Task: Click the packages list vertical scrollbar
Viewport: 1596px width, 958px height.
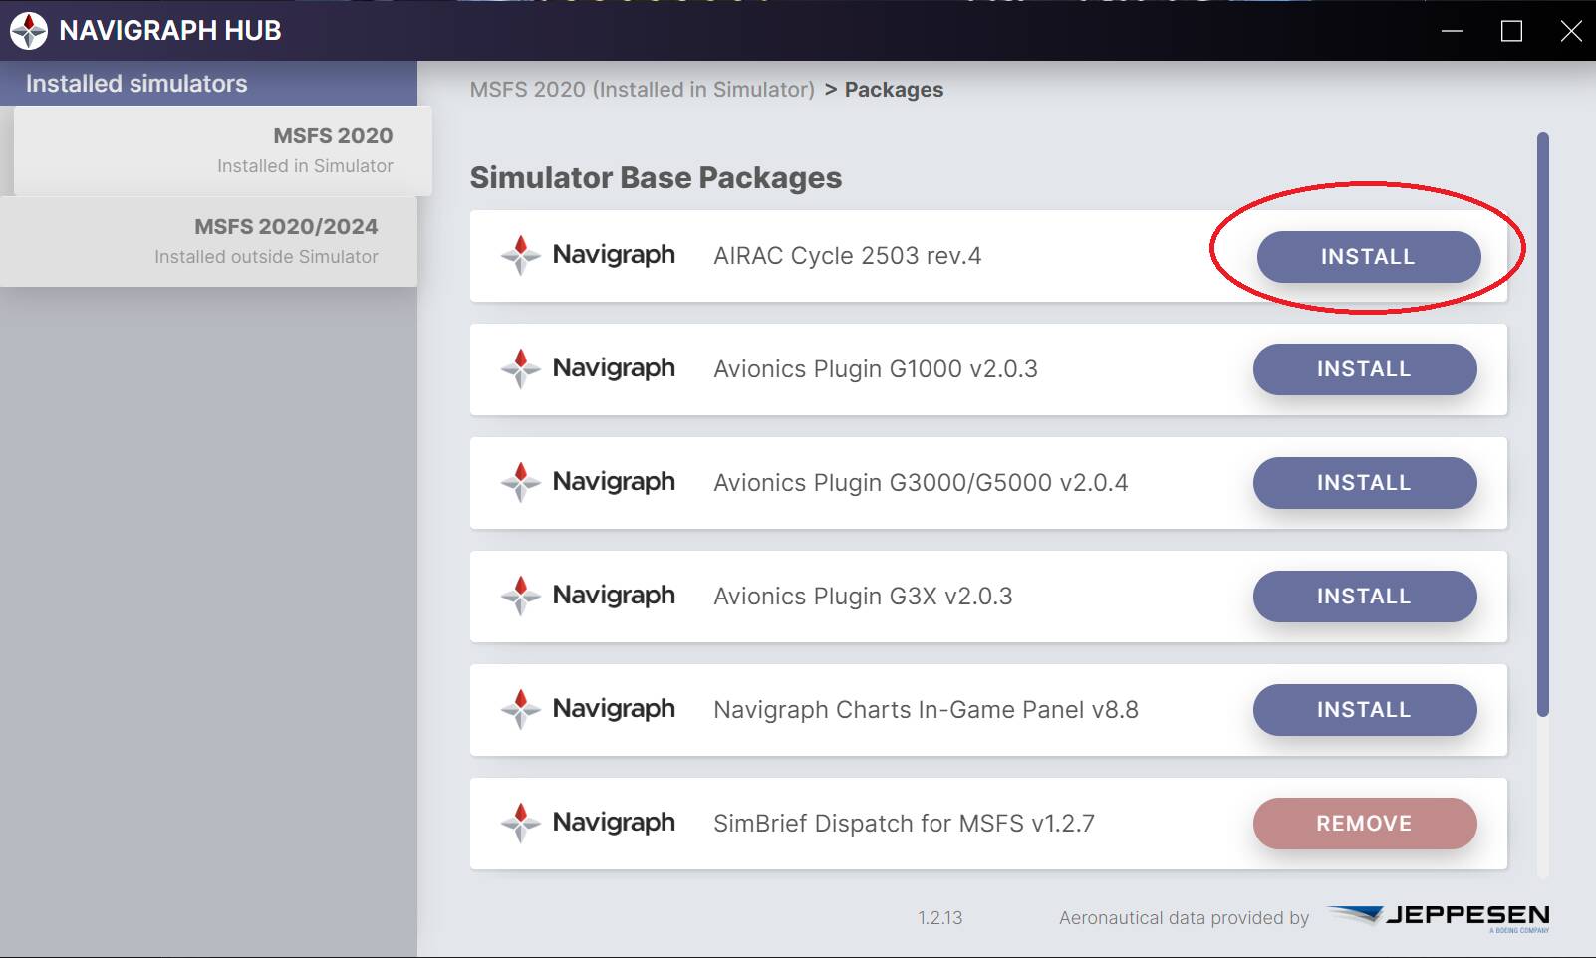Action: pos(1543,424)
